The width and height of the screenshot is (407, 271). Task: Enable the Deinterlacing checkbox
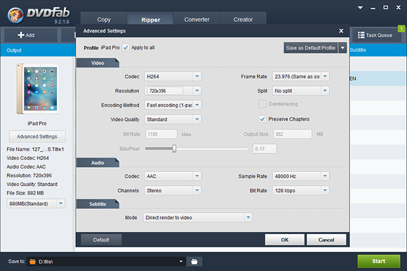tap(262, 104)
